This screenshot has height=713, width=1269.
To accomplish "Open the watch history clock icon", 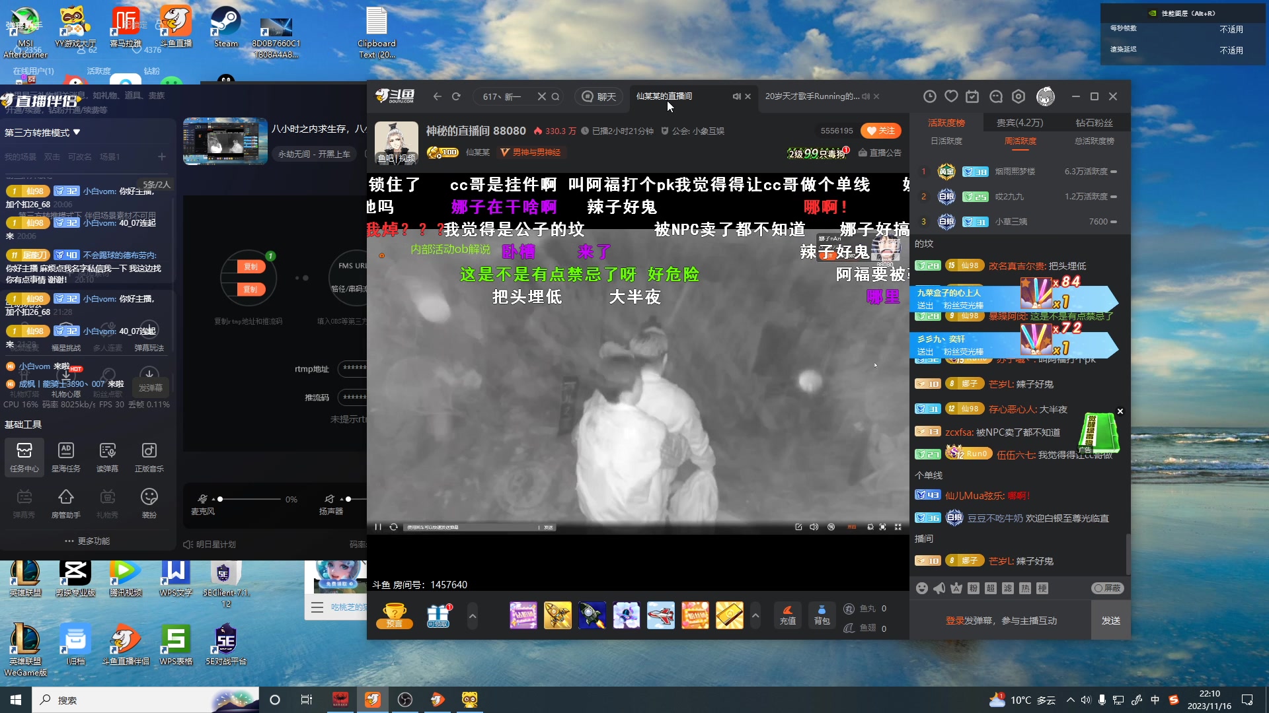I will (929, 96).
